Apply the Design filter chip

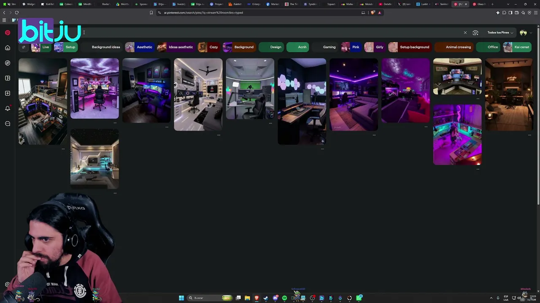(x=271, y=47)
